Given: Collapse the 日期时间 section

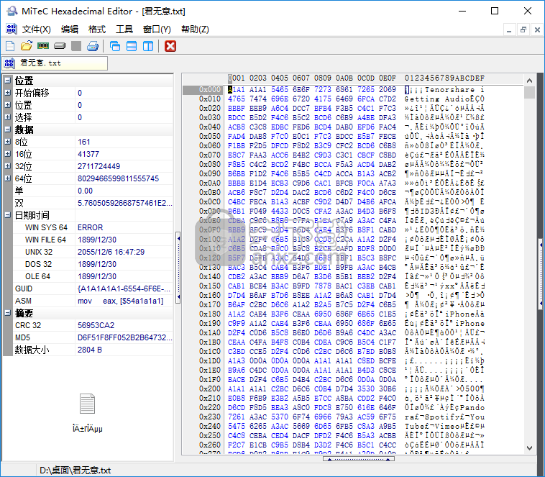Looking at the screenshot, I should pos(8,215).
